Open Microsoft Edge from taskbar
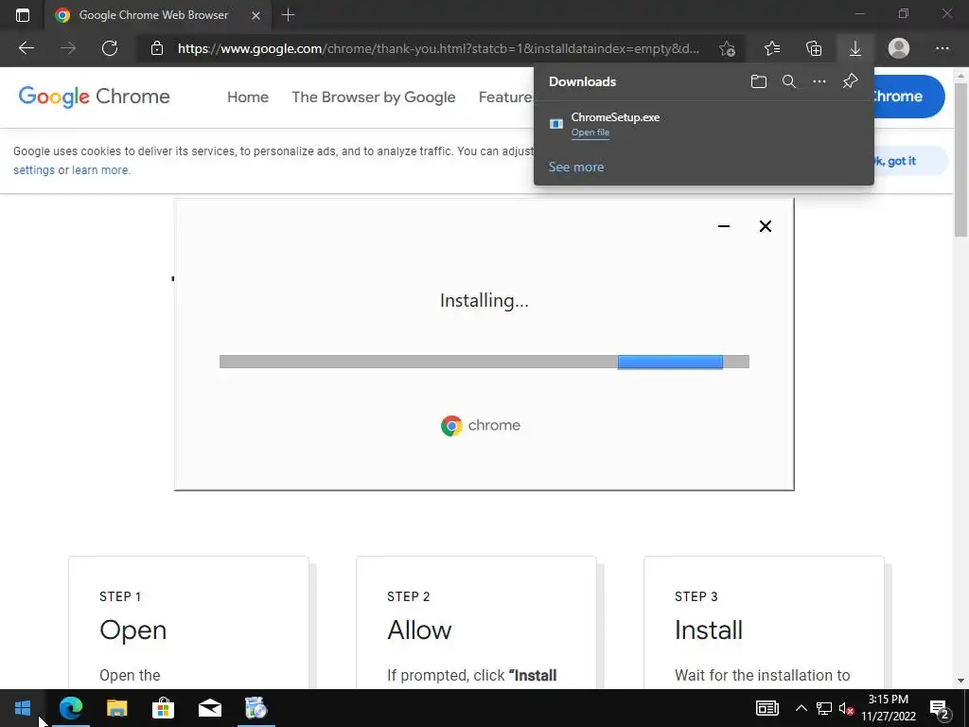 tap(70, 708)
